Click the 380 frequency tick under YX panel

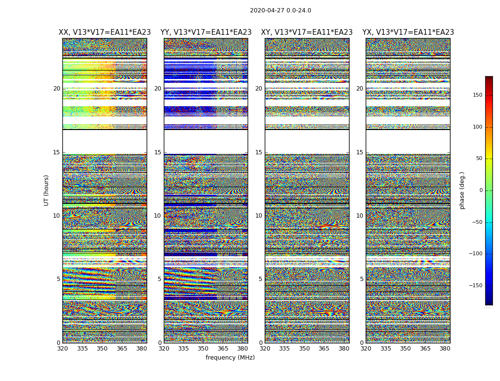click(x=445, y=349)
